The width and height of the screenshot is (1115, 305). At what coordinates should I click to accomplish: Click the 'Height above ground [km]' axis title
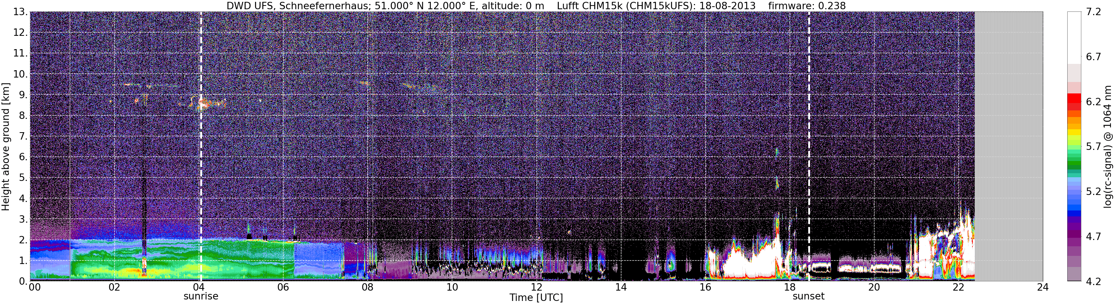(6, 147)
